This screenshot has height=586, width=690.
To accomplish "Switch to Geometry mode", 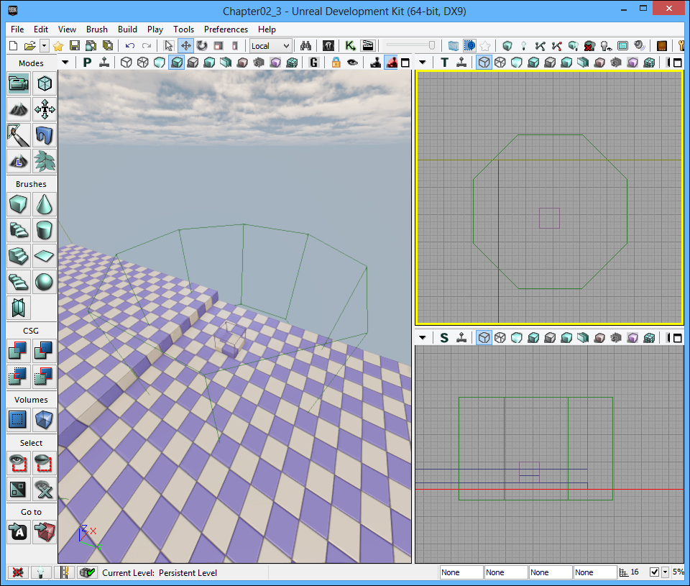I will pyautogui.click(x=45, y=84).
